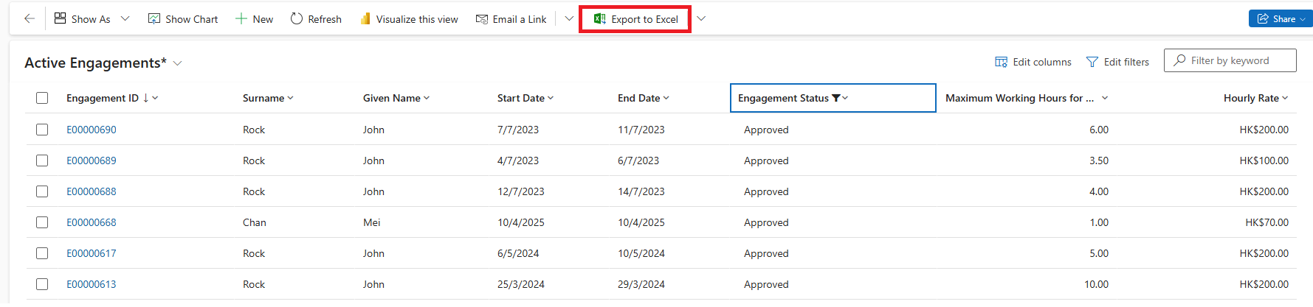Open the Engagement Status column menu

(x=846, y=98)
